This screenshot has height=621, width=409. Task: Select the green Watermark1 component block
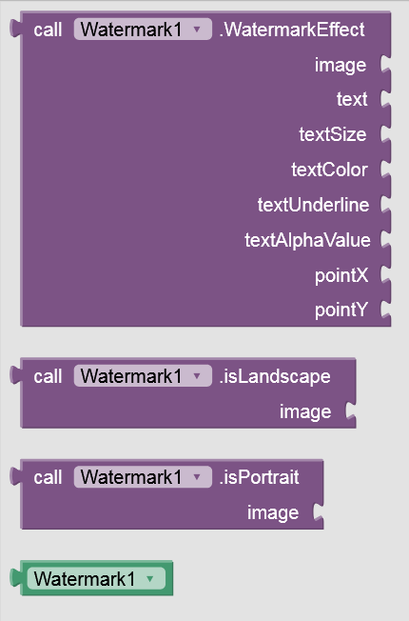click(91, 578)
